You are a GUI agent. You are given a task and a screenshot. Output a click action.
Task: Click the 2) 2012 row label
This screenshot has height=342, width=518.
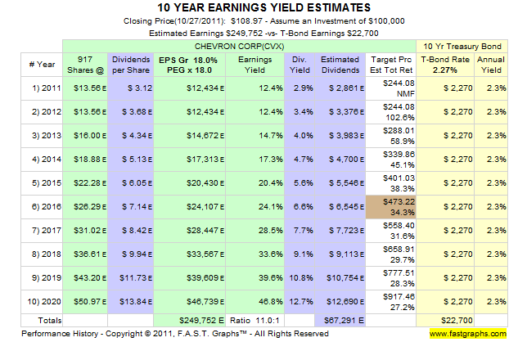(42, 112)
